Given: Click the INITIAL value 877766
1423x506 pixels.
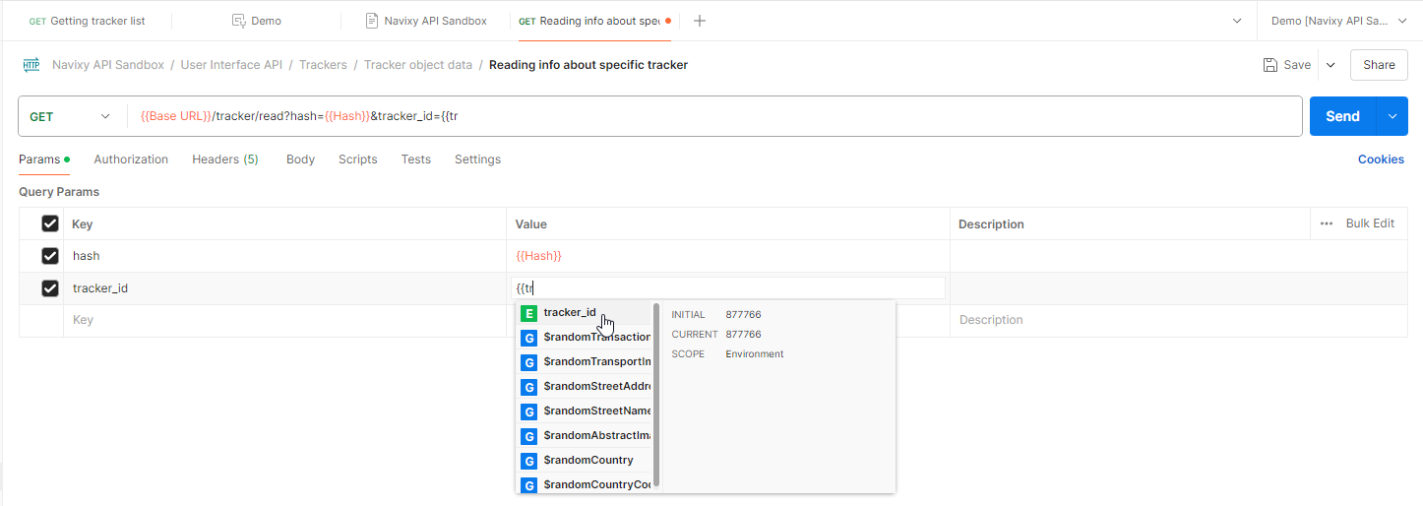Looking at the screenshot, I should [743, 315].
